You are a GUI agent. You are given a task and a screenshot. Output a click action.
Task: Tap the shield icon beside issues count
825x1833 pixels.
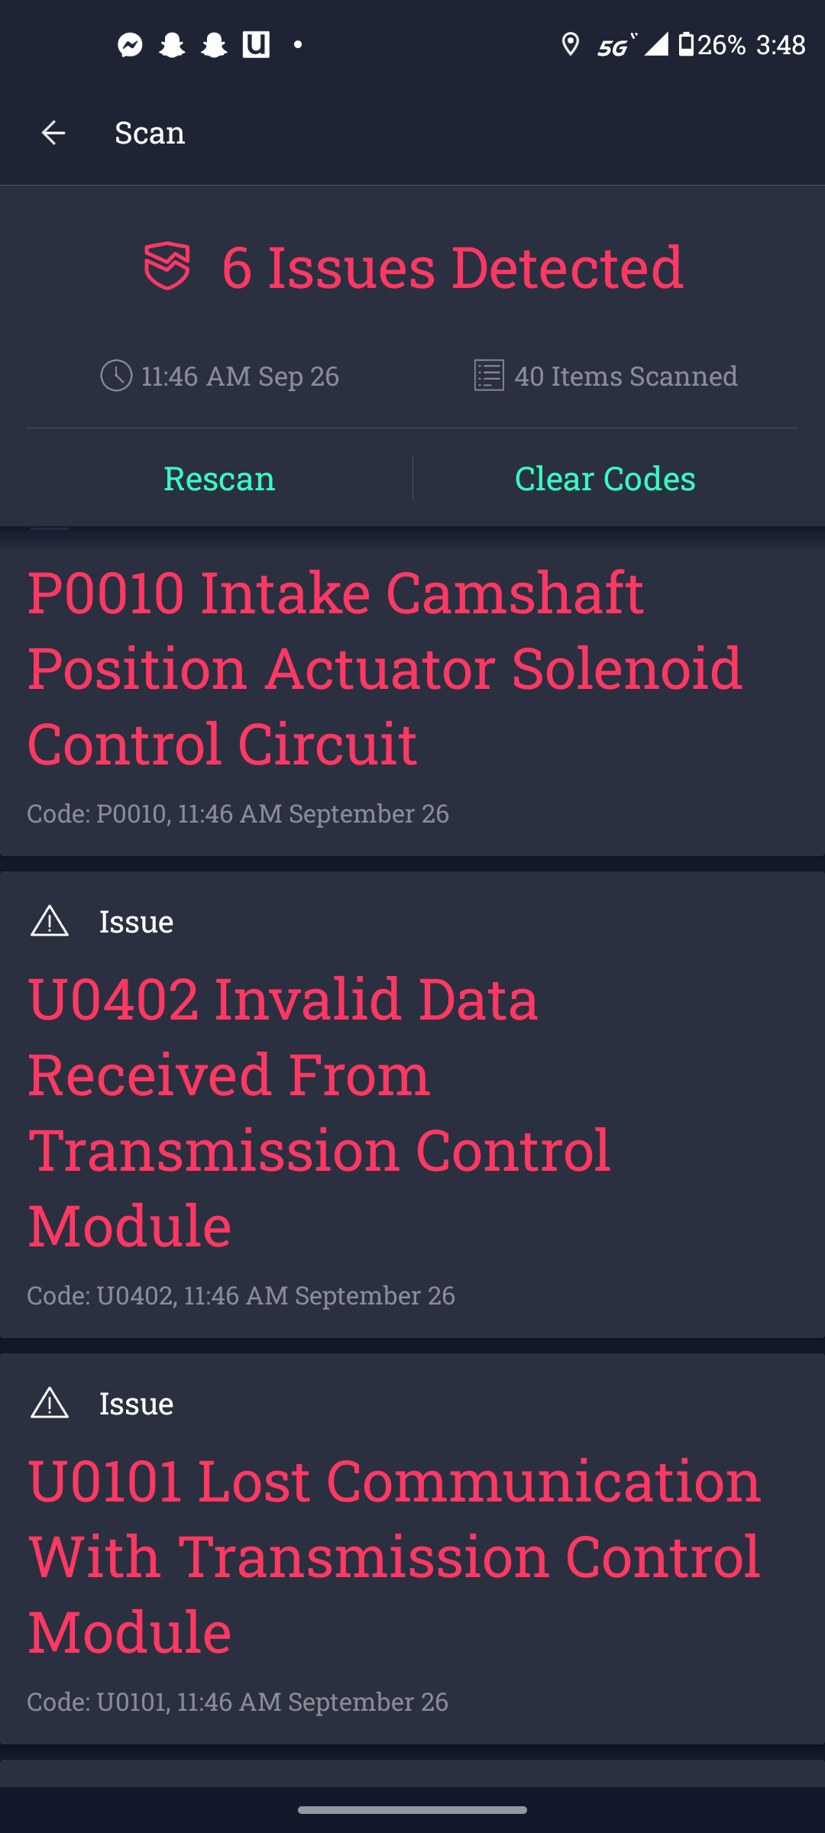tap(167, 267)
